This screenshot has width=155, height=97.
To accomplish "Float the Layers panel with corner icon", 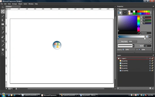I will coord(153,55).
